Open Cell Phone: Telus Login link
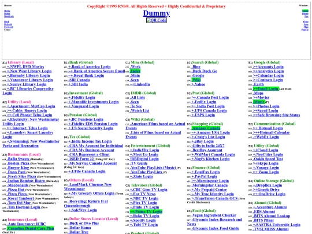This screenshot has width=312, height=234. point(29,115)
